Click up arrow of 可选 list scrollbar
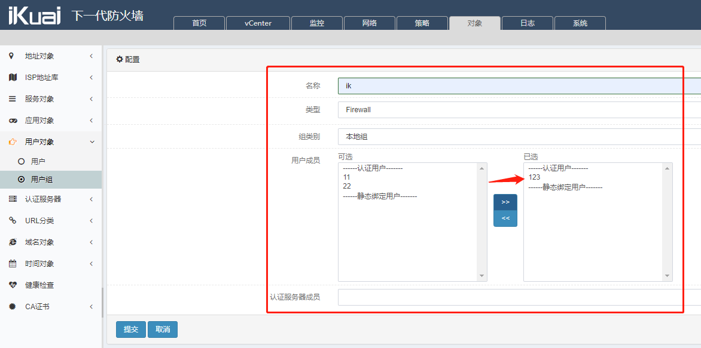701x348 pixels. (x=482, y=168)
